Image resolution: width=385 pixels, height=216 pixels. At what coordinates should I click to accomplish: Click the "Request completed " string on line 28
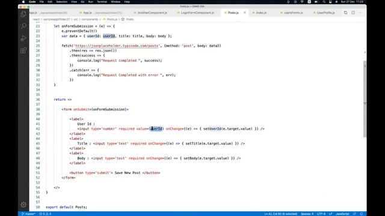[x=120, y=61]
